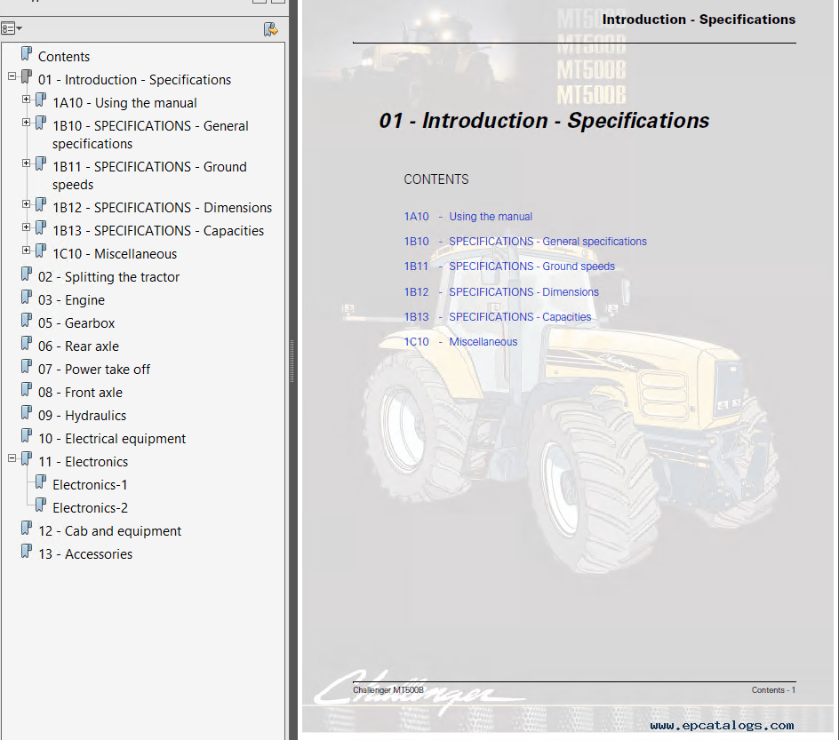839x740 pixels.
Task: Click bookmark icon of 08 - Front axle
Action: point(27,390)
